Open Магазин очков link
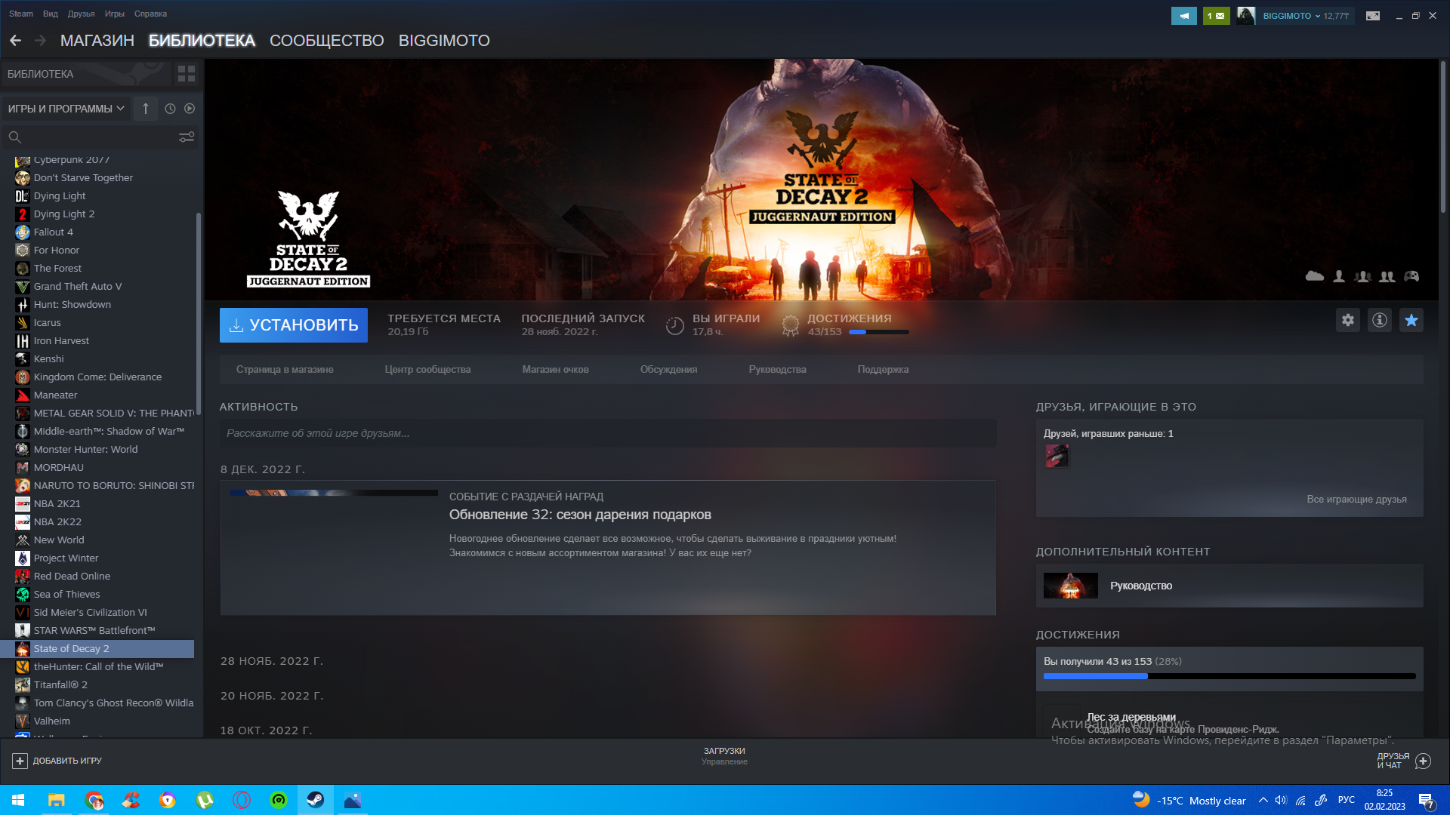This screenshot has width=1450, height=815. [x=556, y=370]
